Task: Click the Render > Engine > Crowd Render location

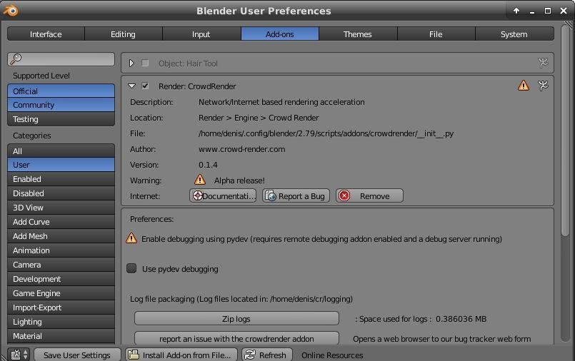Action: click(x=259, y=118)
